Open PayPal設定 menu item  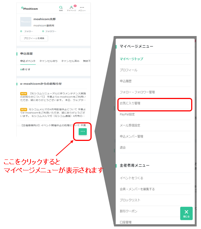coord(155,114)
